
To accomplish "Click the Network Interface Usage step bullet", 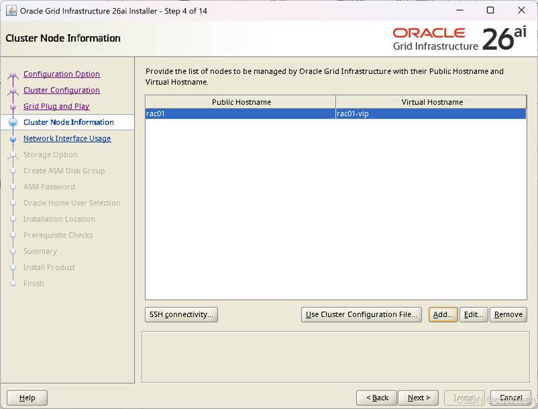I will click(x=13, y=139).
